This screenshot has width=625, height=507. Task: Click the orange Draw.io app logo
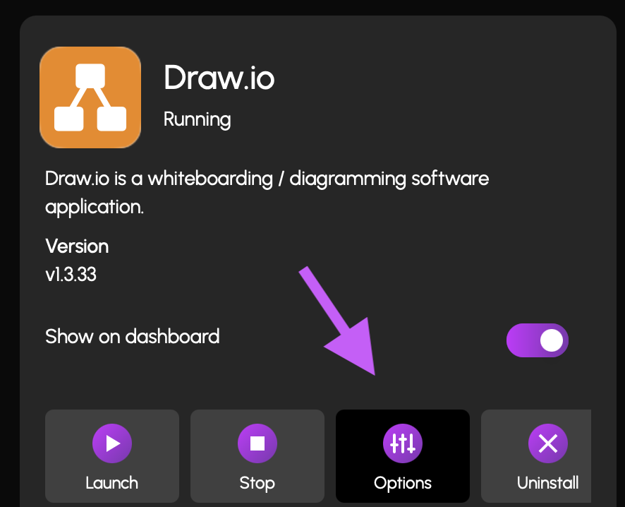[90, 97]
